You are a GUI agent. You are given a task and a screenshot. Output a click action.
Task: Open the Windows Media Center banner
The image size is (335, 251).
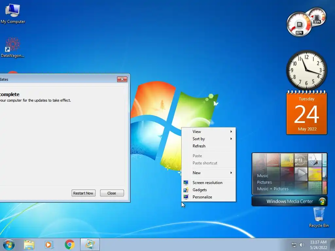coord(290,201)
